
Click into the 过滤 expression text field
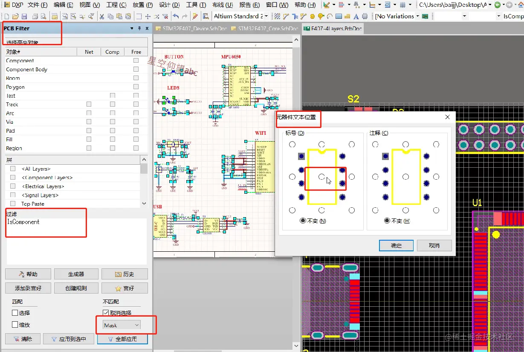(x=76, y=241)
